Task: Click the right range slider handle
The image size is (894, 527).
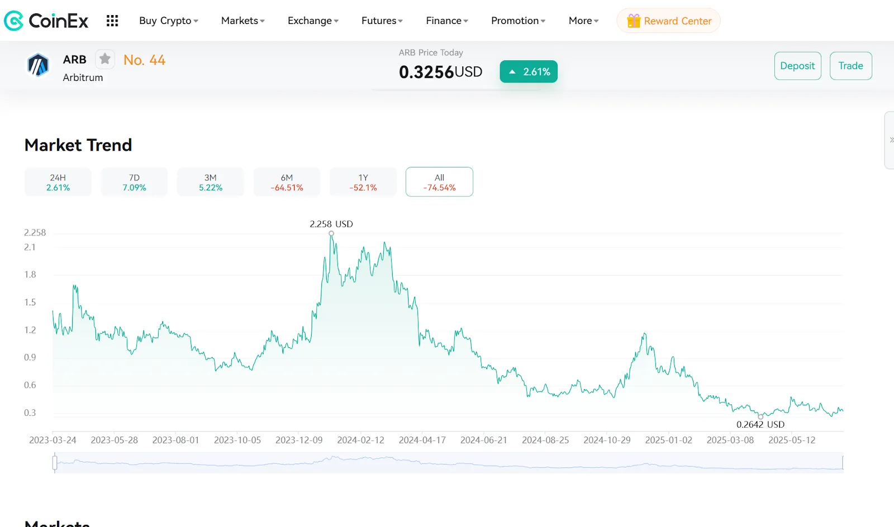Action: [843, 463]
